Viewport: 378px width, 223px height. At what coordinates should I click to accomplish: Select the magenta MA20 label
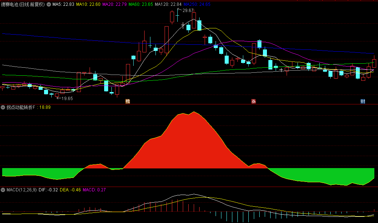click(x=114, y=5)
